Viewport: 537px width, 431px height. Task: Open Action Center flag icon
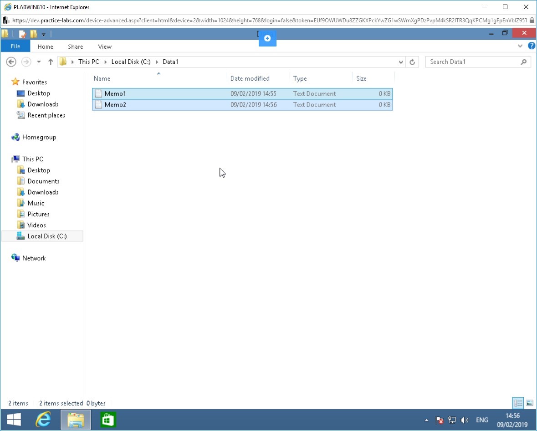coord(440,420)
